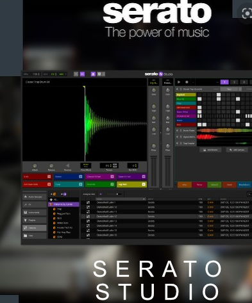This screenshot has height=303, width=252.
Task: Trigger the Closed Hi-hat pad
Action: (x=100, y=177)
